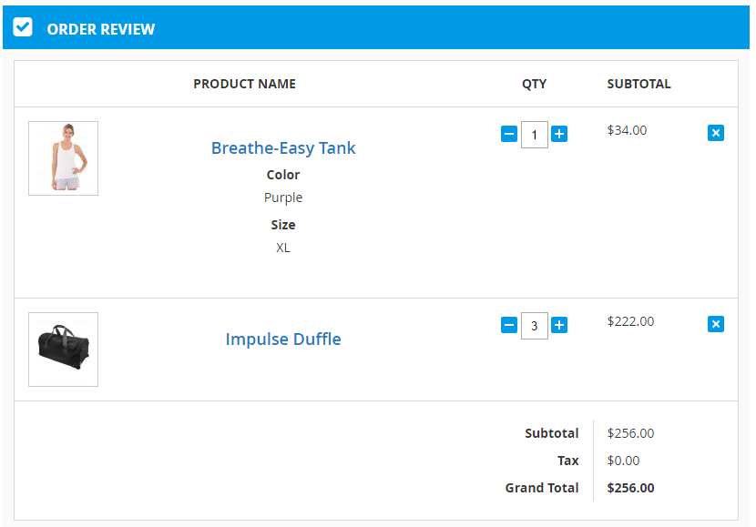Focus the Breathe-Easy Tank quantity field

[535, 135]
